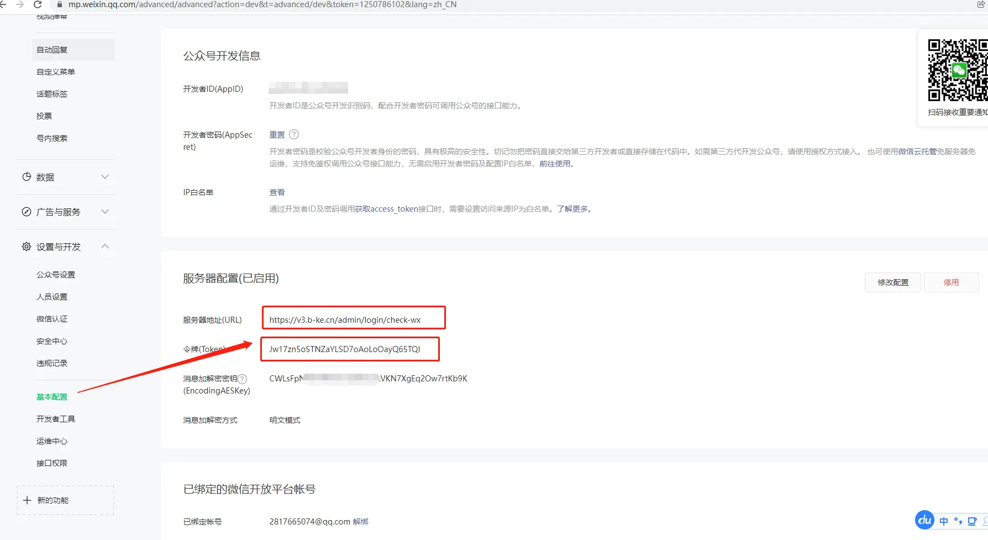Viewport: 988px width, 540px height.
Task: Collapse the 设置与开发 sidebar section
Action: [105, 247]
